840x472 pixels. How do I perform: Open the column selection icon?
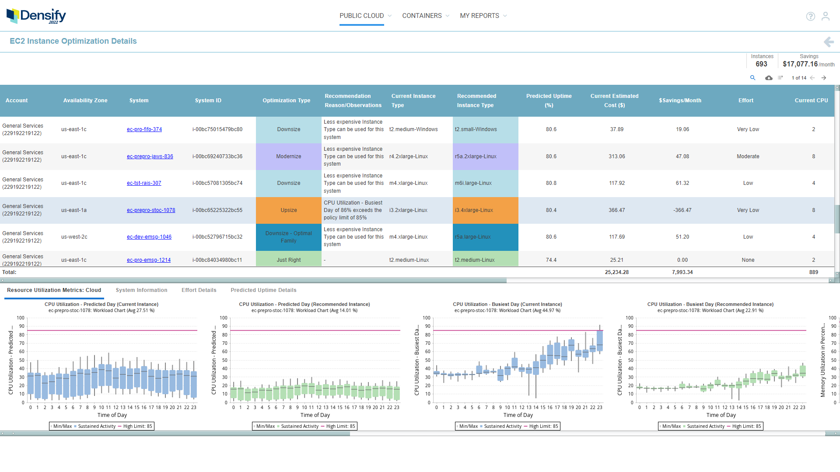(781, 78)
